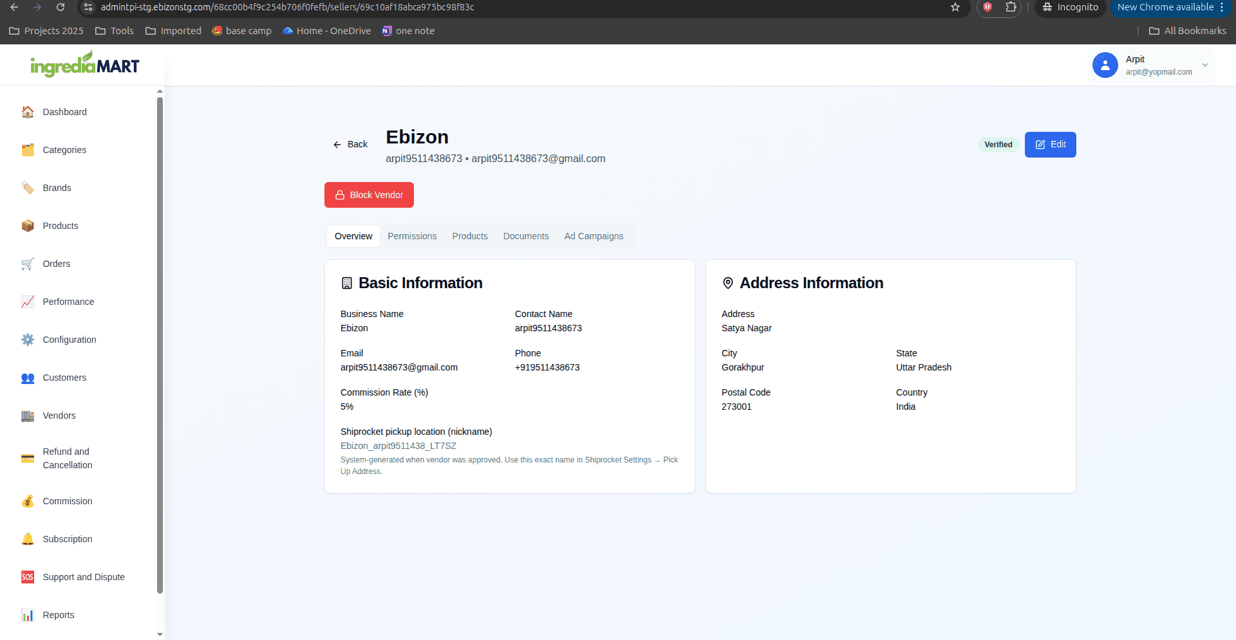Click the Arpit user avatar icon
1236x640 pixels.
pyautogui.click(x=1105, y=65)
